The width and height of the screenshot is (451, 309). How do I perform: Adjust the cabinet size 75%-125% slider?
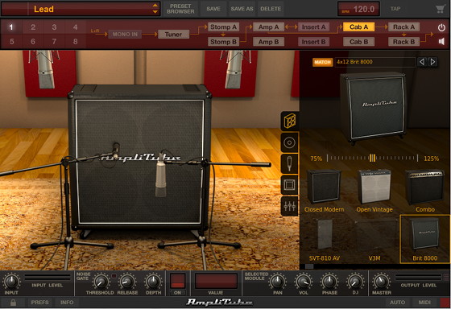(372, 158)
